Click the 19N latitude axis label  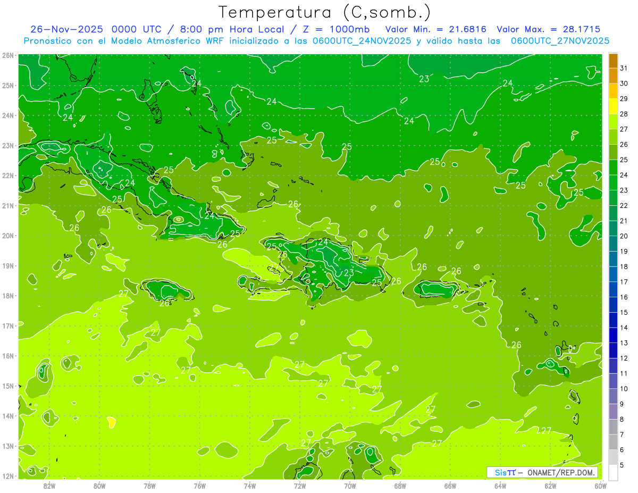pos(8,266)
